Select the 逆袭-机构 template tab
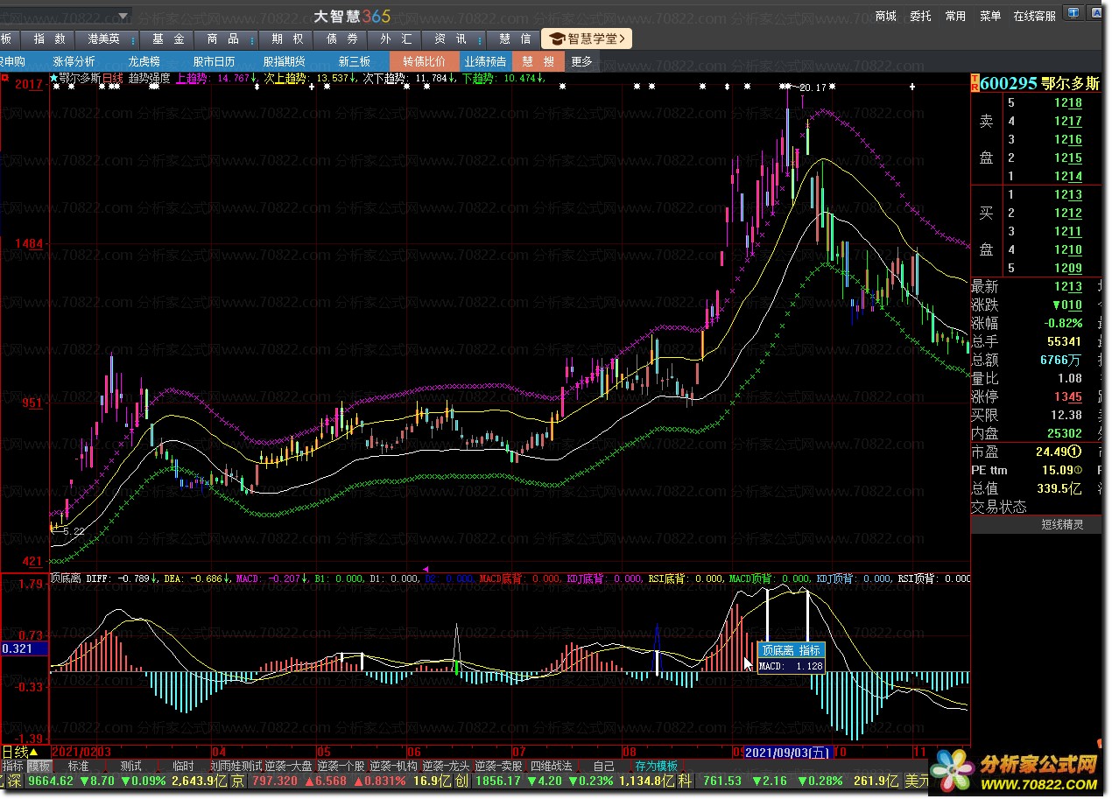 tap(393, 767)
